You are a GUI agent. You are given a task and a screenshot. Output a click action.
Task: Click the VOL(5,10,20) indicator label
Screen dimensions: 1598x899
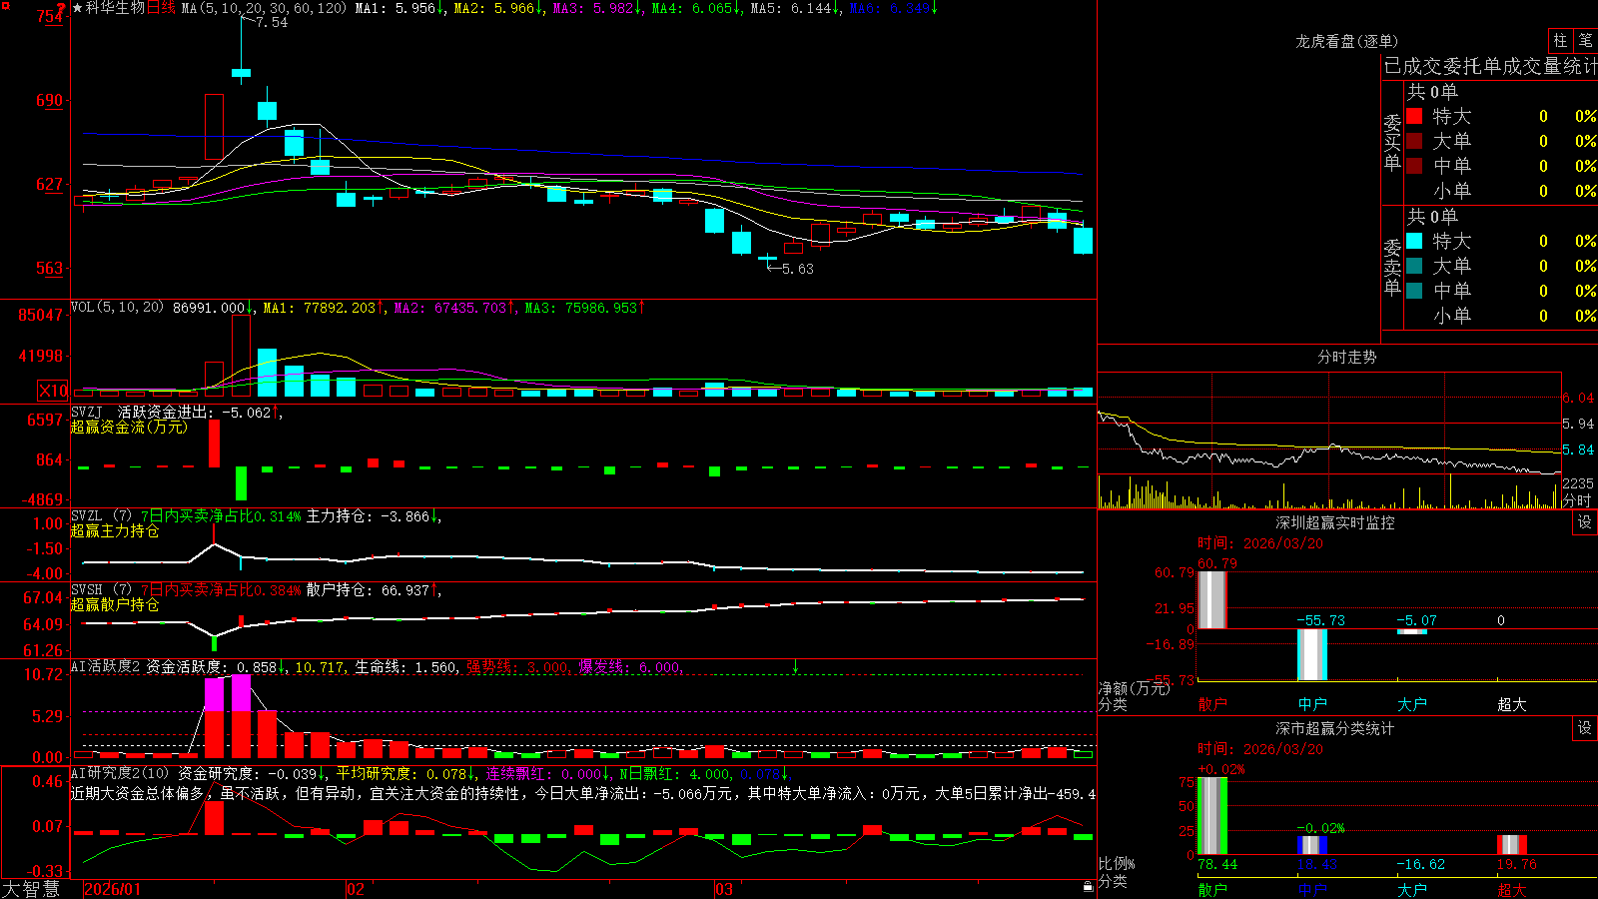(117, 308)
